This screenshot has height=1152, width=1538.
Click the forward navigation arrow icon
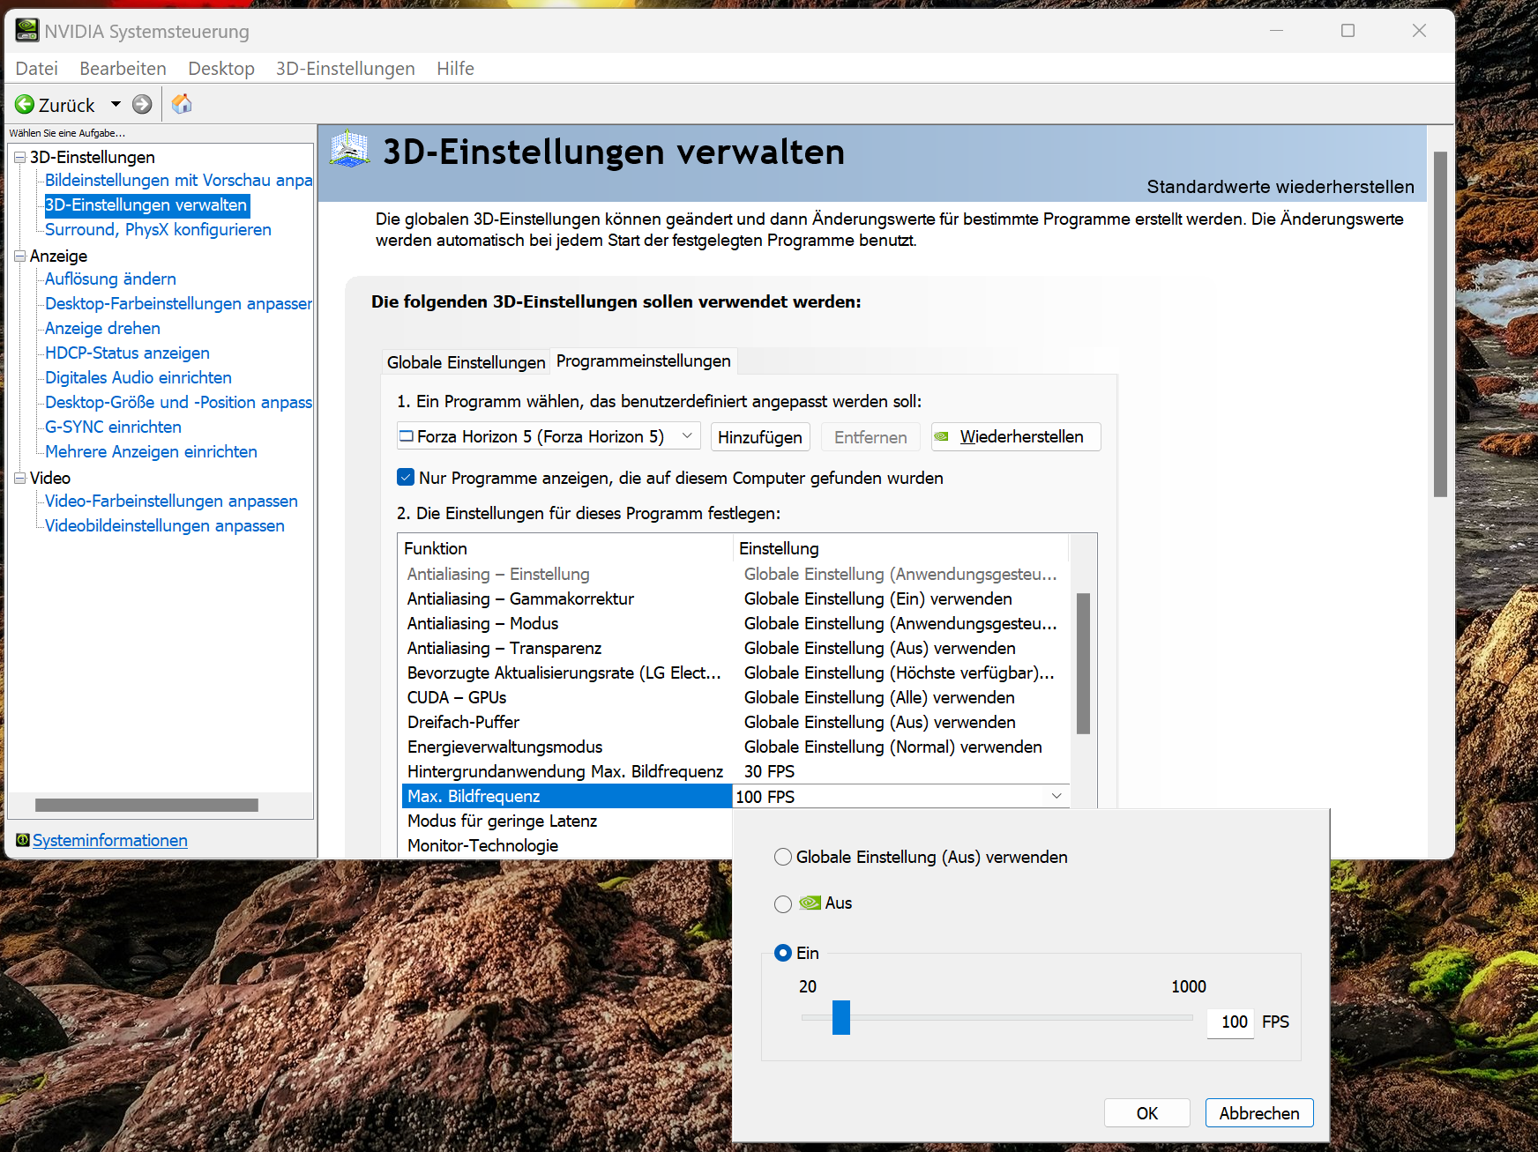(142, 105)
